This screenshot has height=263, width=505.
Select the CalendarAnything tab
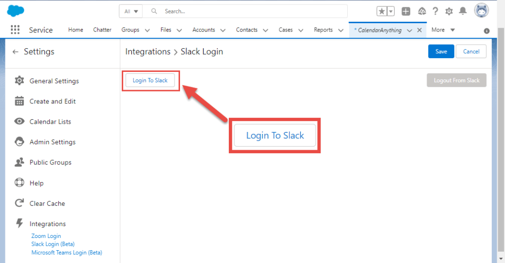click(379, 30)
